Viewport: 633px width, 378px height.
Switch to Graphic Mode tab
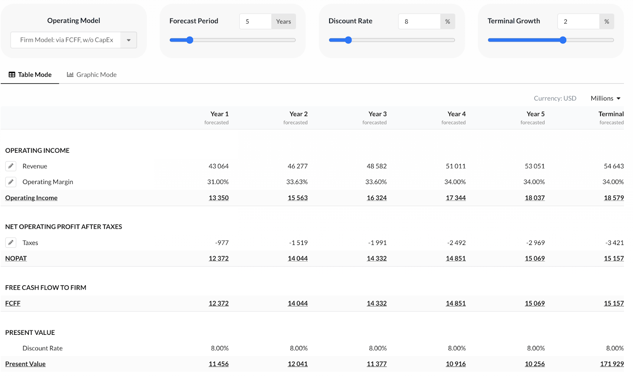pos(92,75)
